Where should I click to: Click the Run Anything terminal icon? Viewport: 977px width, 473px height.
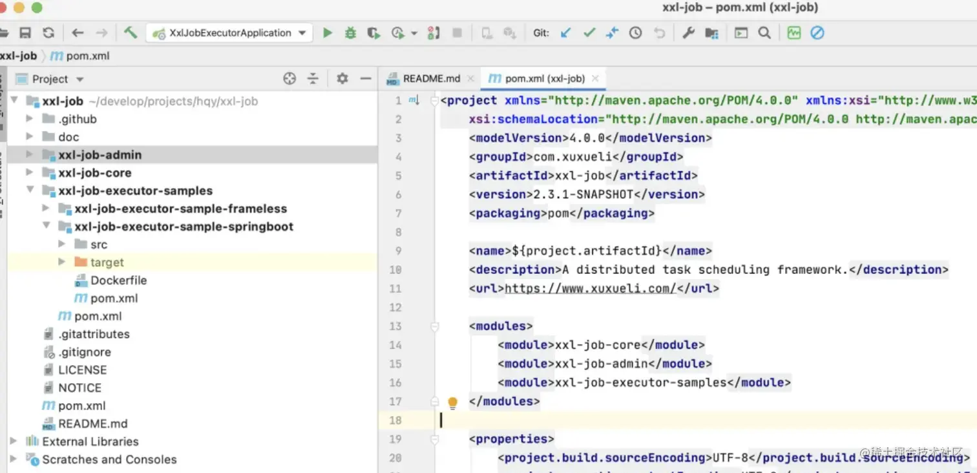pyautogui.click(x=741, y=33)
